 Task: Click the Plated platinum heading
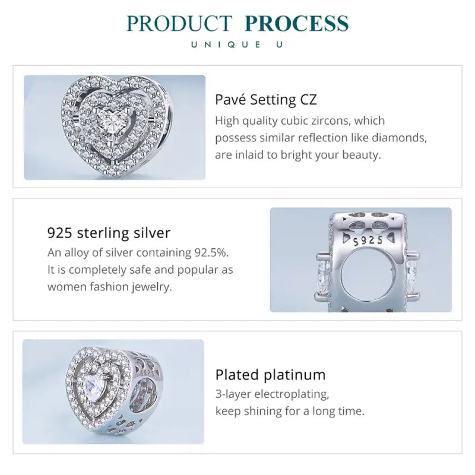270,375
